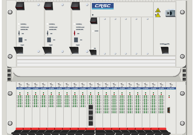The image size is (194, 135).
Task: Click the second Ethernet port on the tenth card
Action: click(x=91, y=113)
